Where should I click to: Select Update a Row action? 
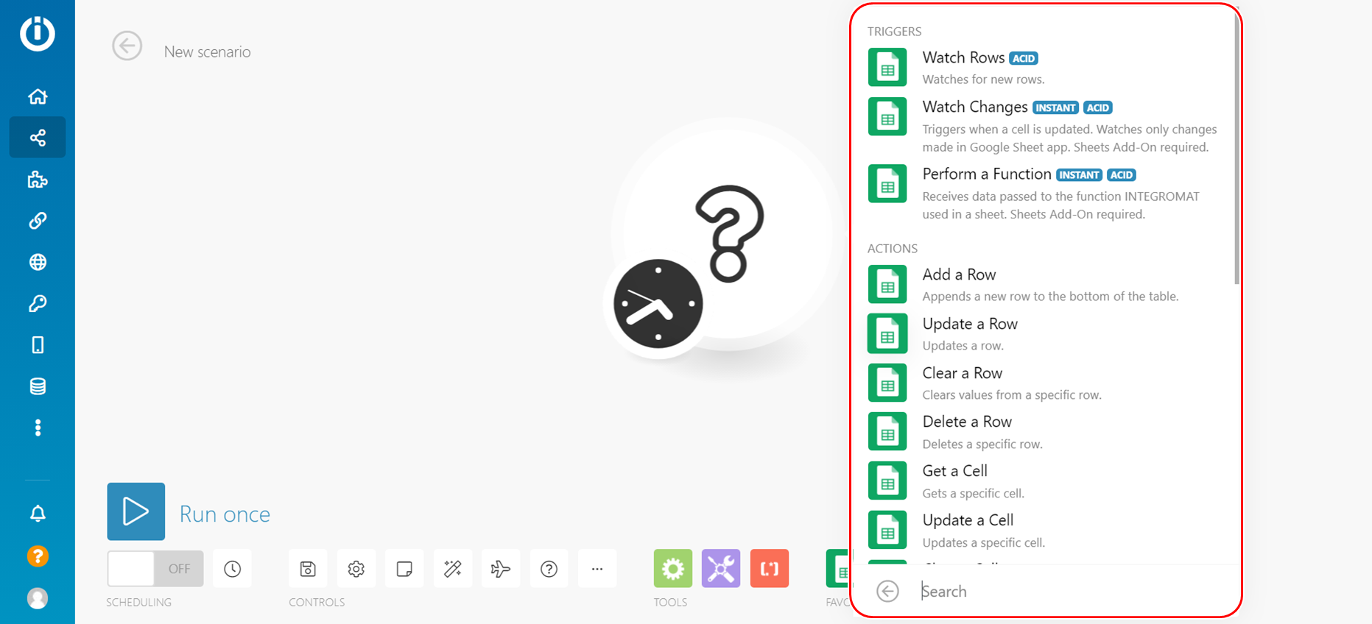click(x=1044, y=333)
